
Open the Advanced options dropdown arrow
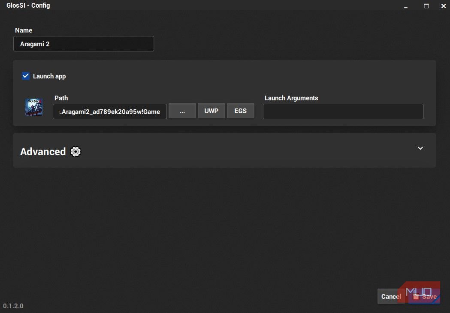pos(420,148)
